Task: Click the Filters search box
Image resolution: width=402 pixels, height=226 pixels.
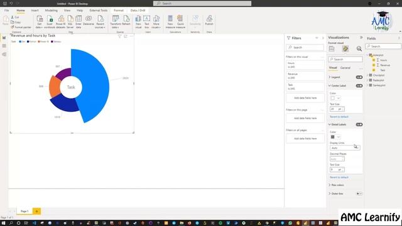Action: [305, 48]
